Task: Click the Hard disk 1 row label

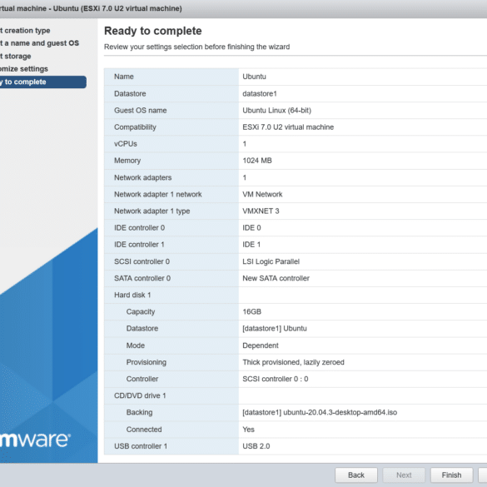Action: 132,295
